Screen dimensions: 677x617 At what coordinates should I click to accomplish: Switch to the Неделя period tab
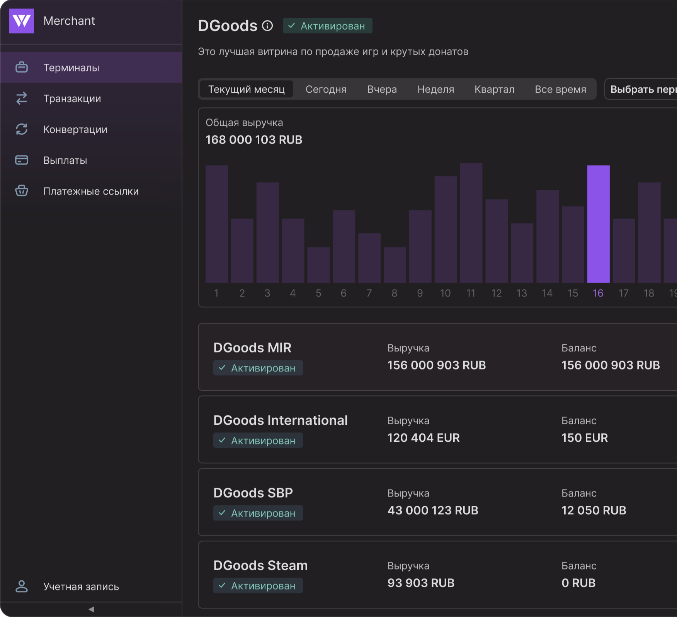coord(435,89)
